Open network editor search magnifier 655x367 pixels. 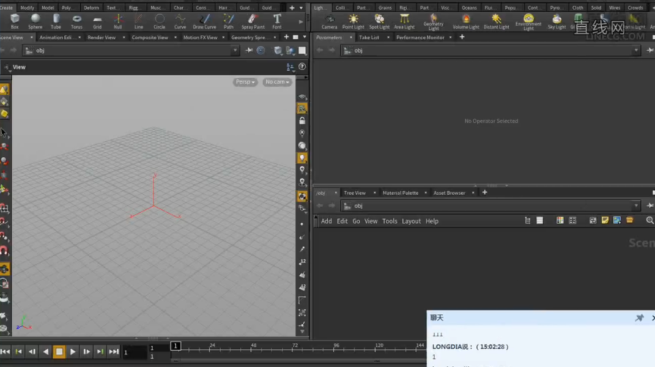tap(649, 220)
